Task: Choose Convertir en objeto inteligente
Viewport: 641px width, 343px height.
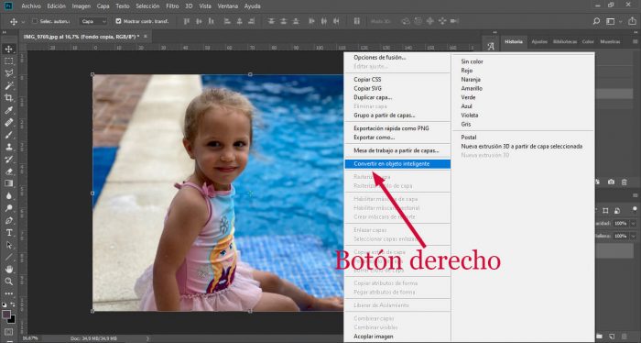Action: 397,164
